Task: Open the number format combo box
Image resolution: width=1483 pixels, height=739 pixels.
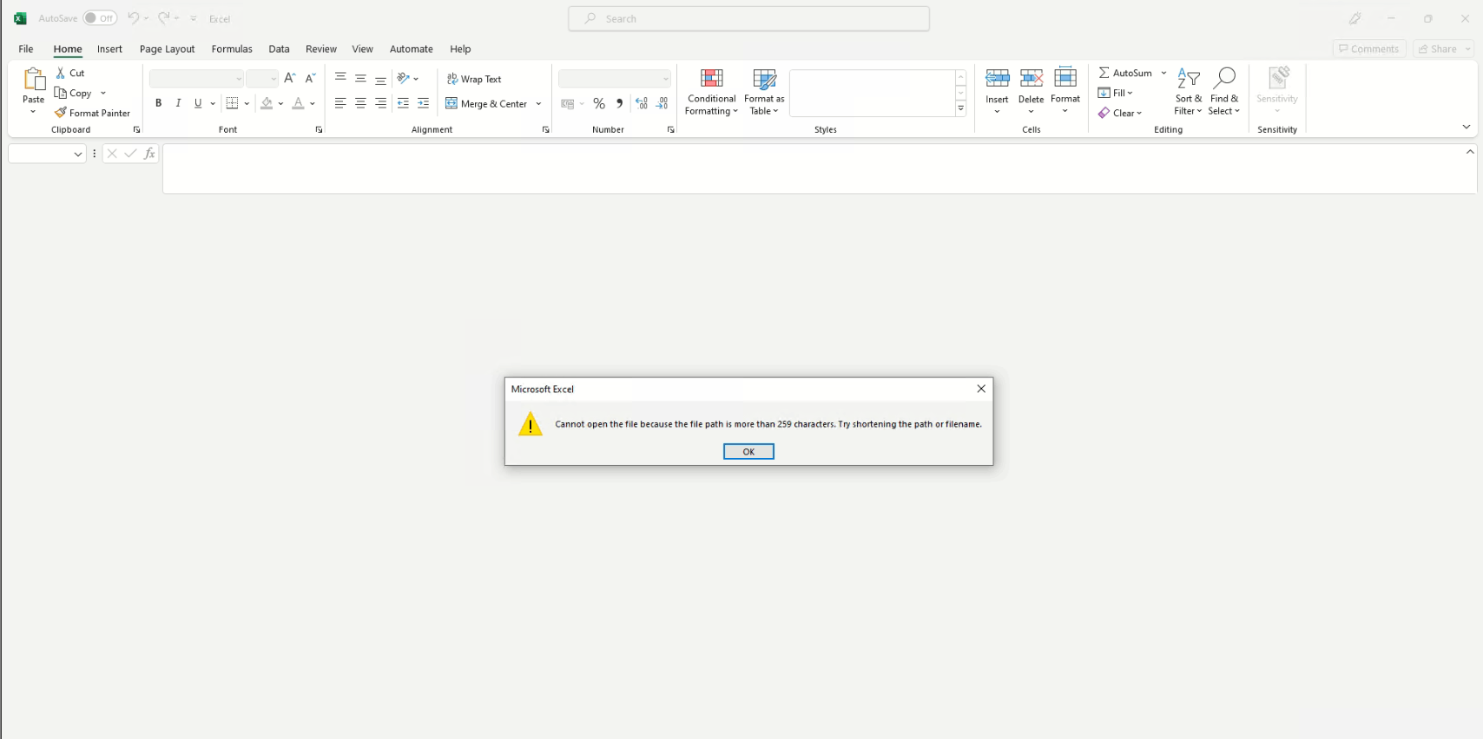Action: pyautogui.click(x=615, y=79)
